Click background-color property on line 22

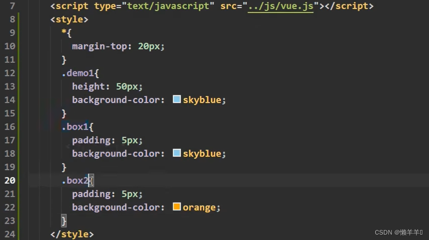point(116,208)
